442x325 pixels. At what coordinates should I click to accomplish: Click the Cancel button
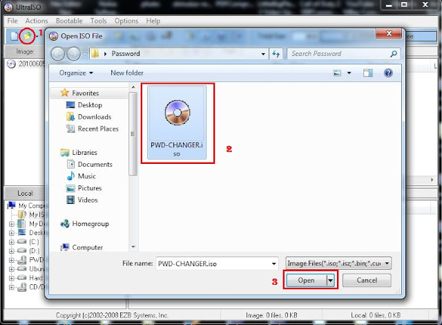pyautogui.click(x=367, y=281)
